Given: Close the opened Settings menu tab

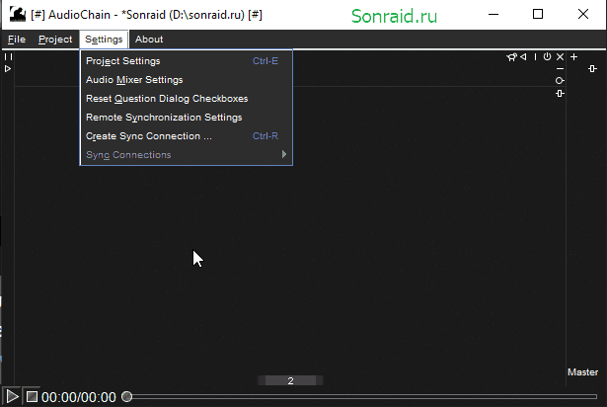Looking at the screenshot, I should pyautogui.click(x=104, y=40).
